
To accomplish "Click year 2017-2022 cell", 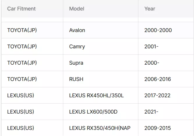I will coord(157,96).
